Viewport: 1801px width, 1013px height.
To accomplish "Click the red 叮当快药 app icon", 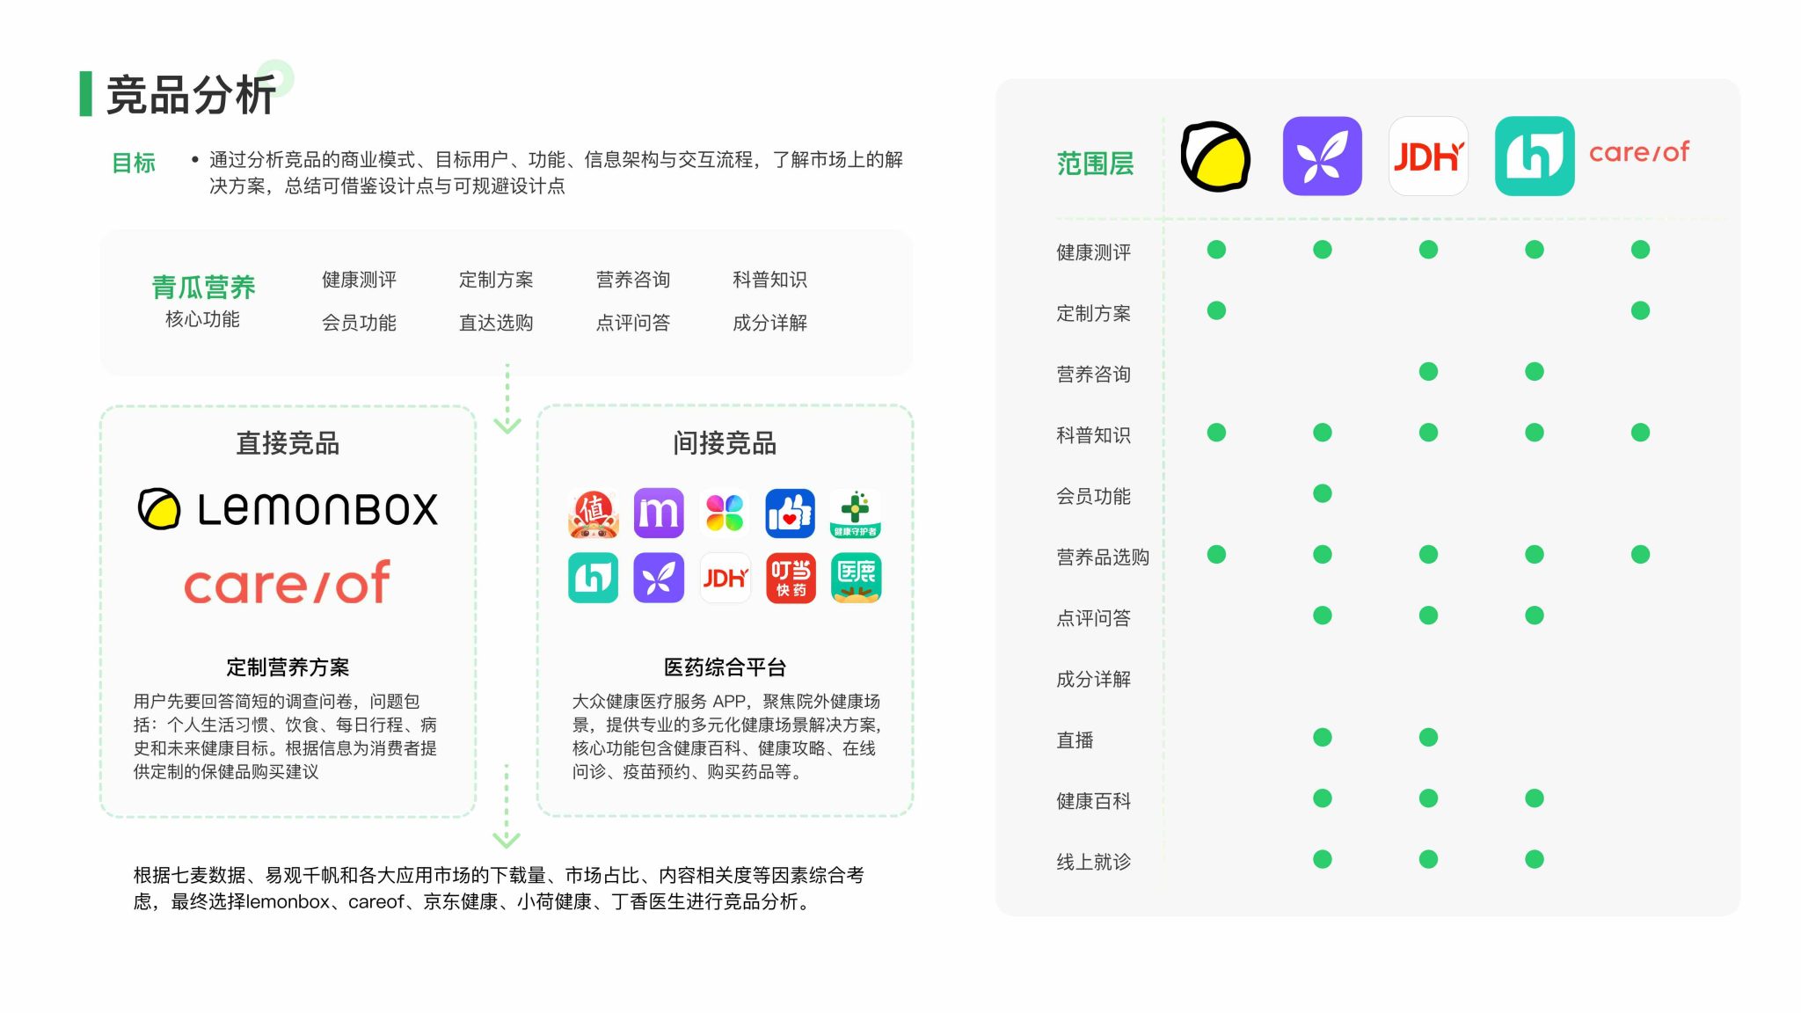I will coord(791,578).
